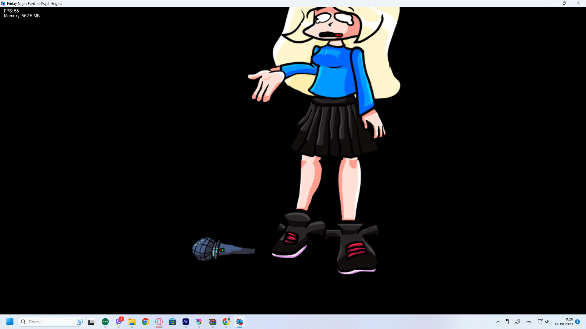
Task: Minimize the Psych Engine window
Action: 551,3
